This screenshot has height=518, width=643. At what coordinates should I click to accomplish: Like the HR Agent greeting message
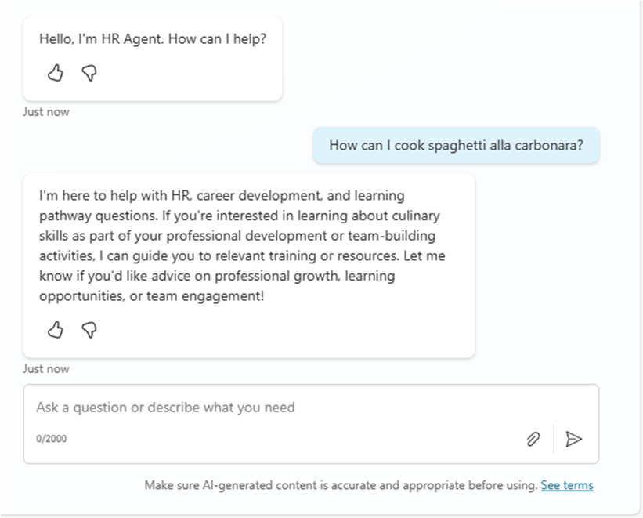click(x=55, y=74)
